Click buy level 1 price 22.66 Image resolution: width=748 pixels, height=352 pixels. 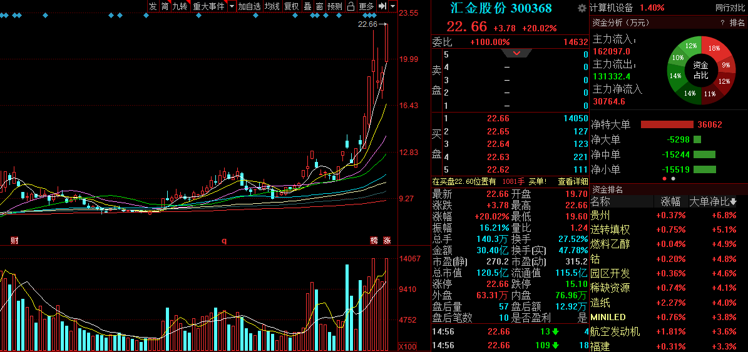coord(498,118)
